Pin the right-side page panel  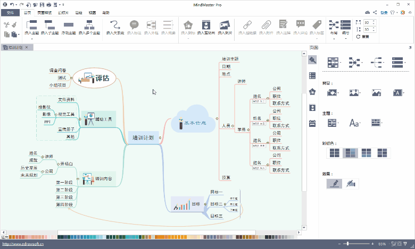pos(410,48)
